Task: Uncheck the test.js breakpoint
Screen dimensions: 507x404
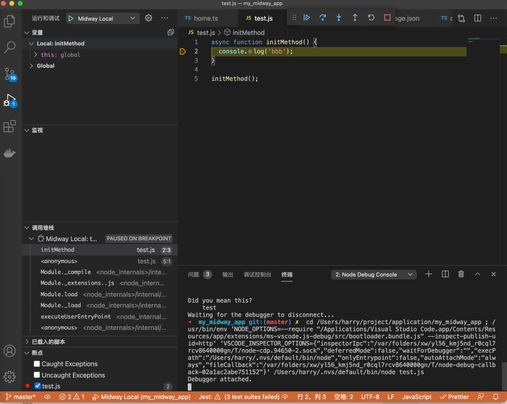Action: click(x=38, y=386)
